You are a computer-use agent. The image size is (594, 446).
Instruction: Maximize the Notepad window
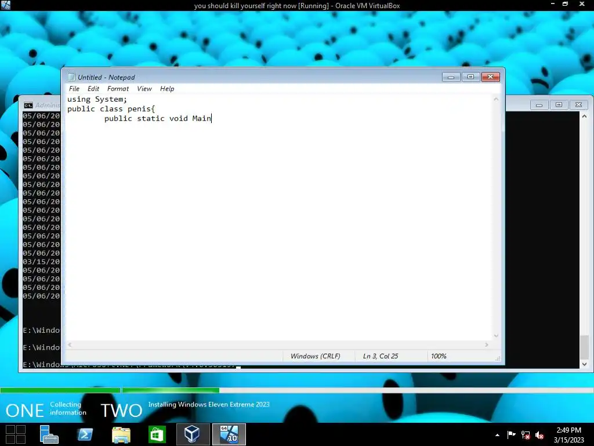pyautogui.click(x=470, y=77)
